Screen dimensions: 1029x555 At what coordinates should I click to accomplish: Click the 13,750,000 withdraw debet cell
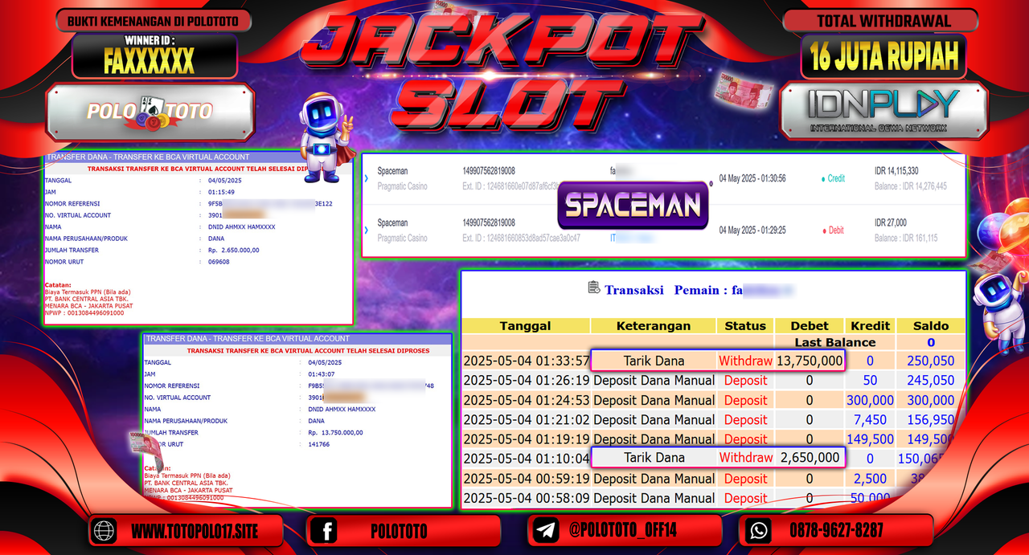[810, 361]
